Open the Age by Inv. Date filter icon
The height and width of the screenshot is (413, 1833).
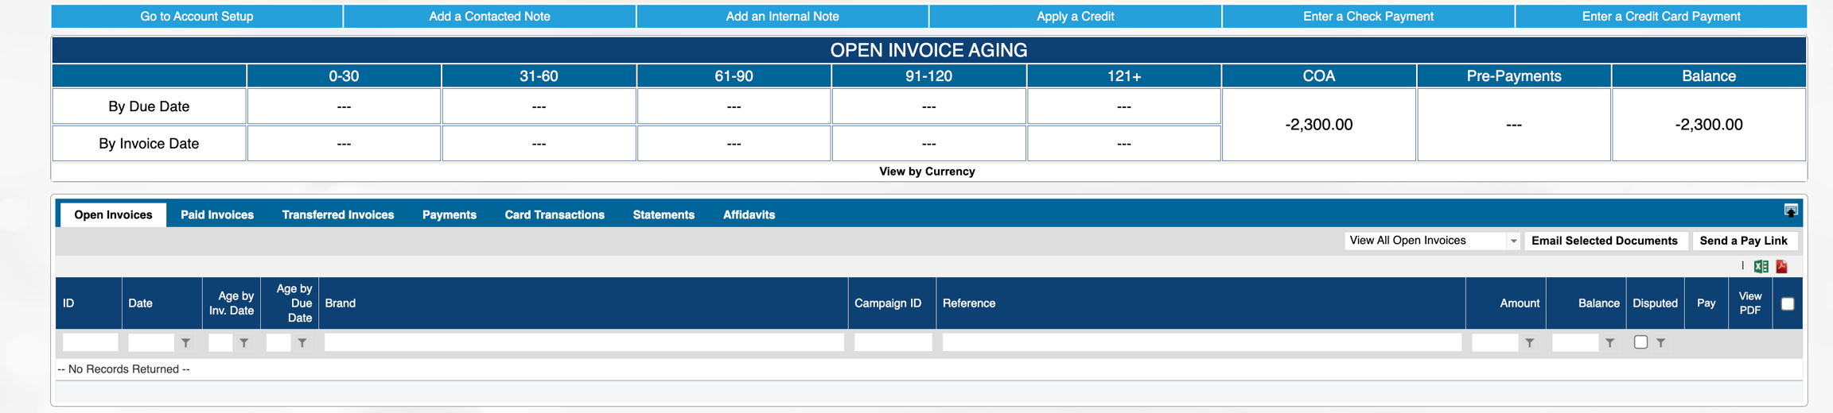point(244,343)
